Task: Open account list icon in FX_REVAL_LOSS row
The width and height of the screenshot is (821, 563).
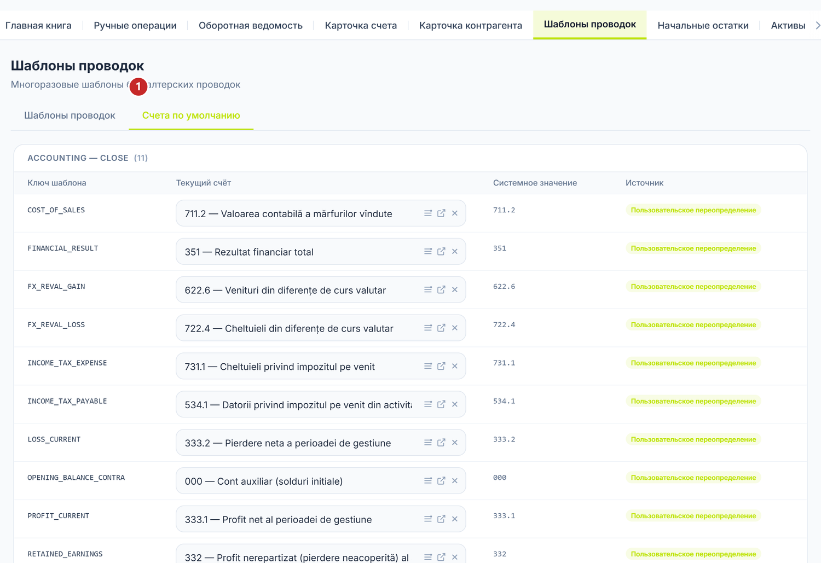Action: [x=428, y=328]
